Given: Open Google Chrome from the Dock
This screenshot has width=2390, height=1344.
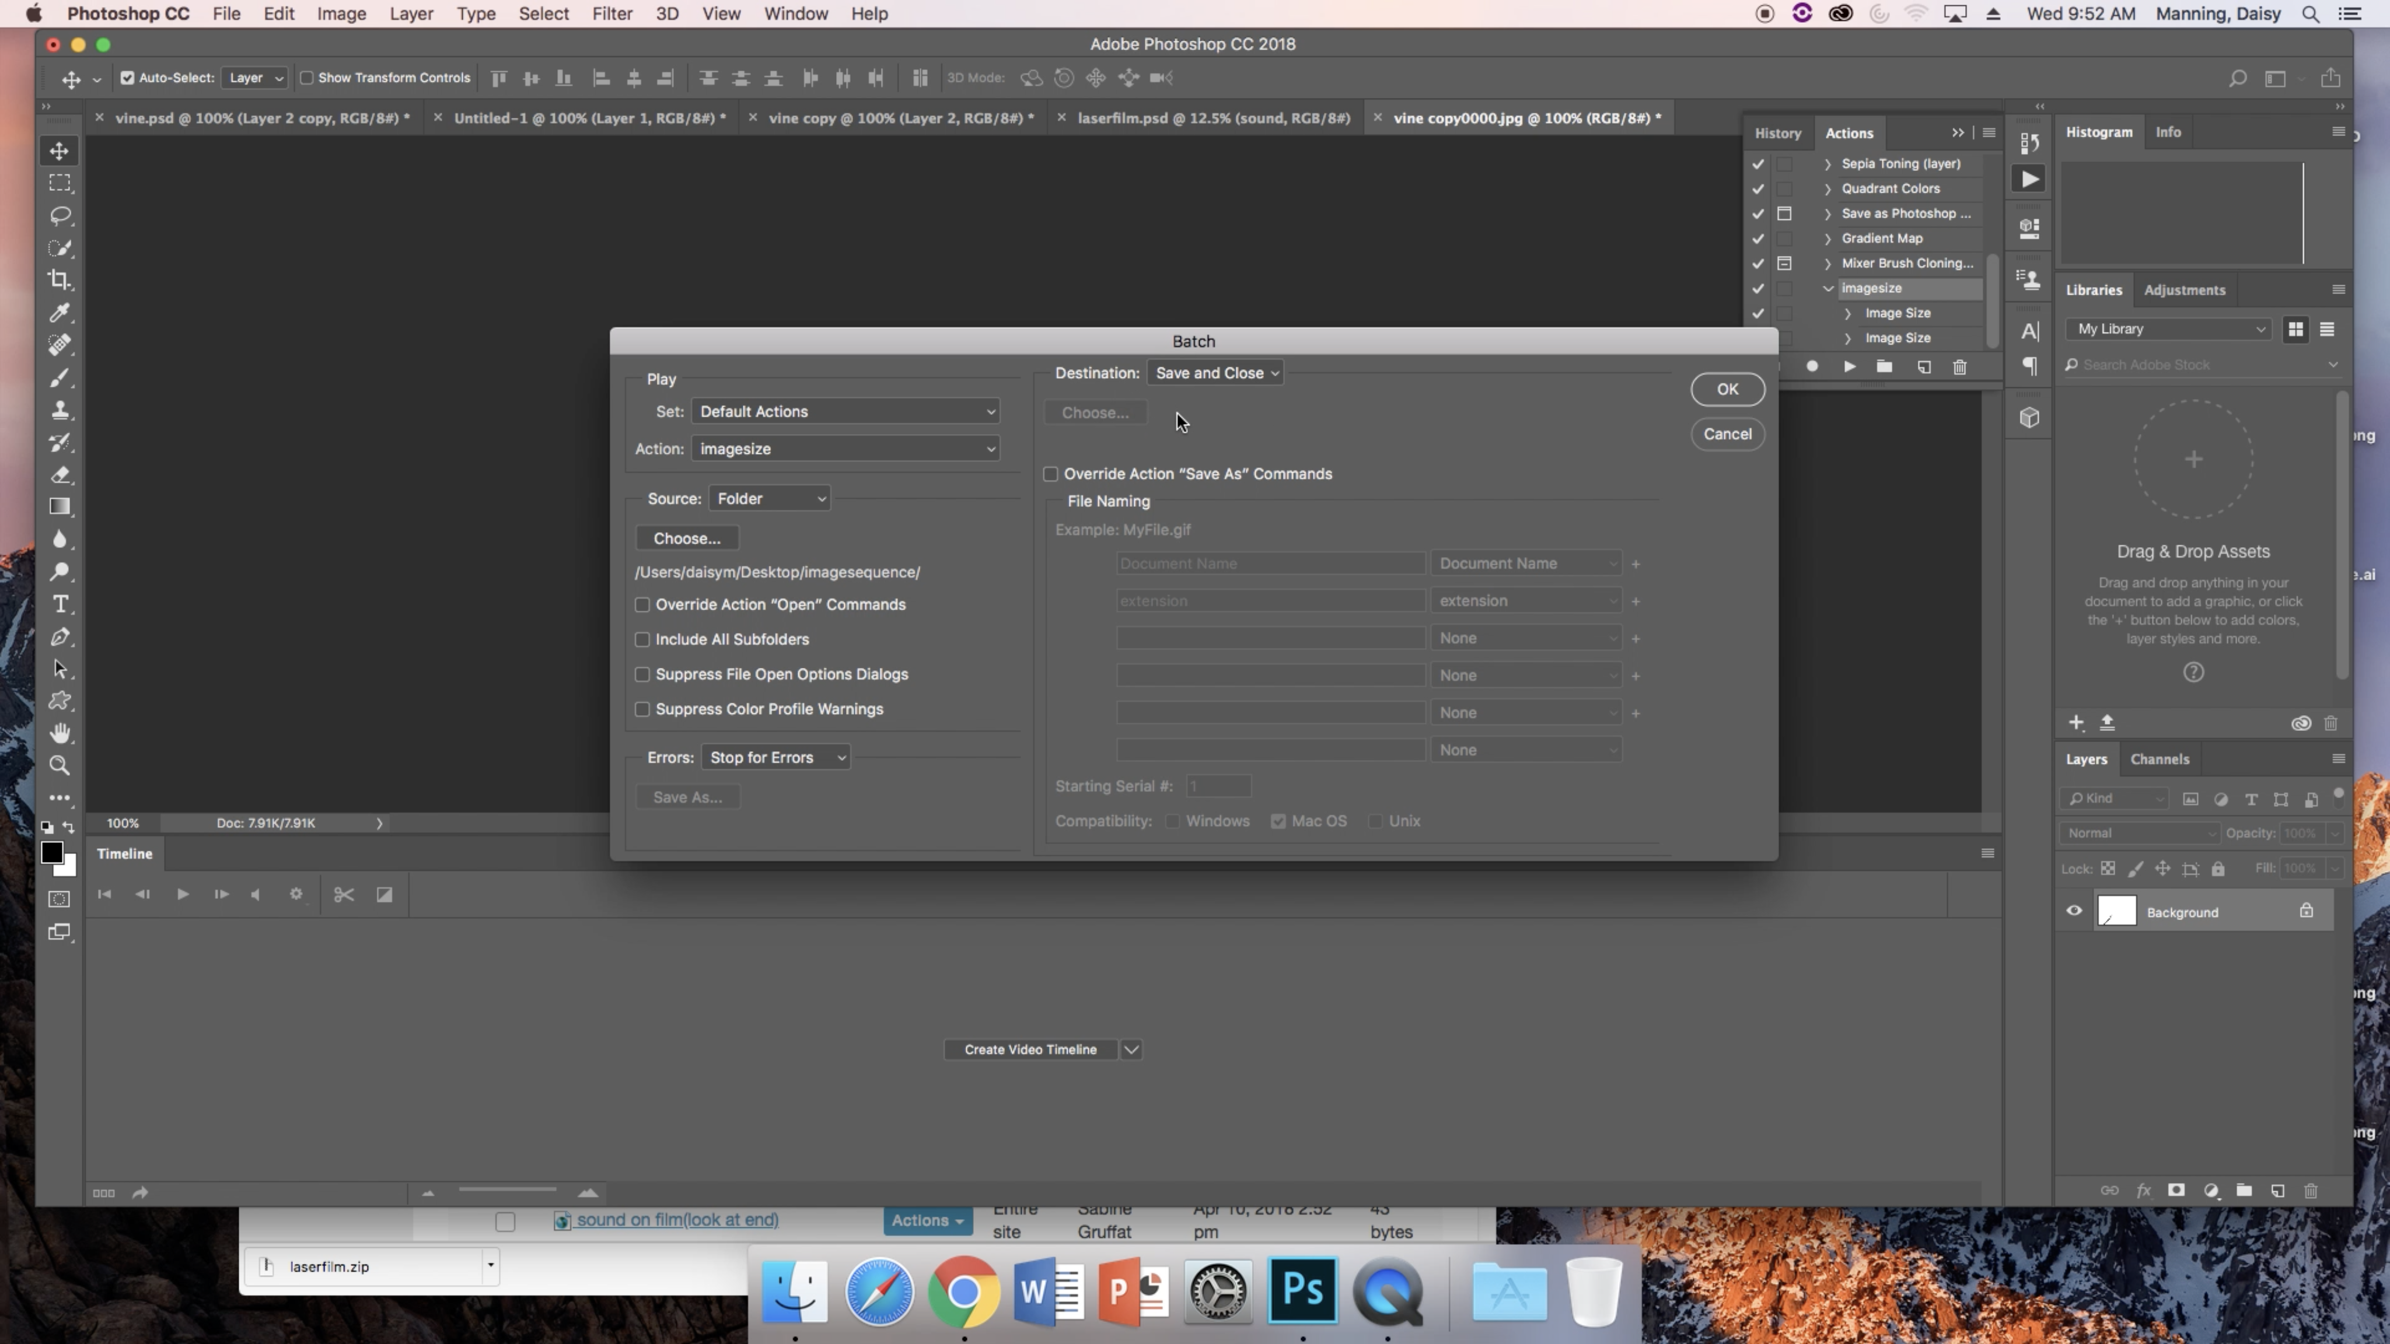Looking at the screenshot, I should click(x=963, y=1290).
